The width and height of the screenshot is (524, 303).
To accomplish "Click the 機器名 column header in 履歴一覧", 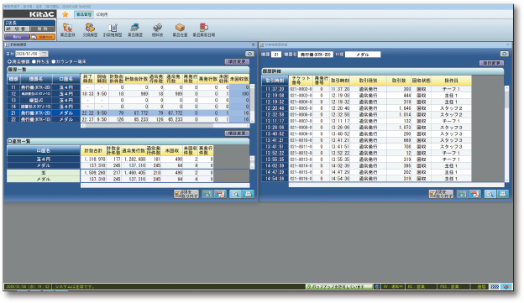I will (x=36, y=79).
